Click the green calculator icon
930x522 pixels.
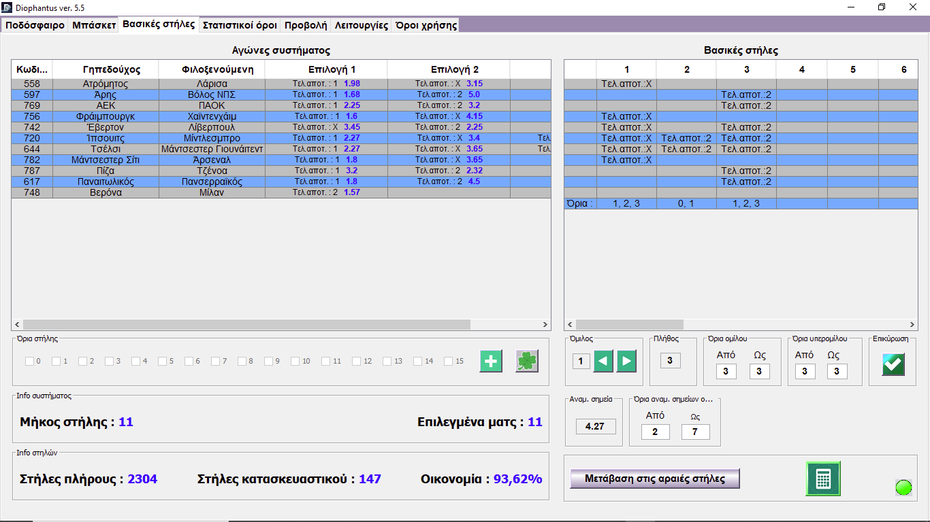(x=823, y=478)
